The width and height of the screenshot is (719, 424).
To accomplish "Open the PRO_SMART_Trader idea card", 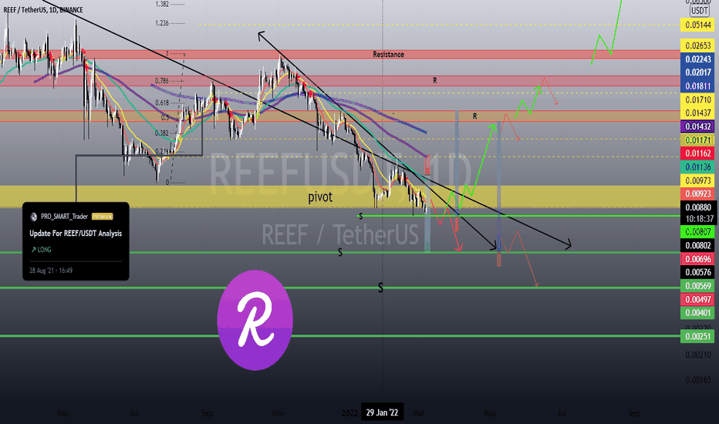I will (76, 241).
